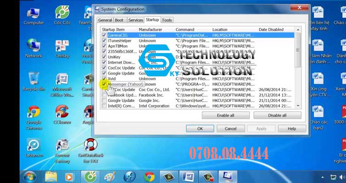
Task: Select the Network desktop icon
Action: (x=33, y=48)
